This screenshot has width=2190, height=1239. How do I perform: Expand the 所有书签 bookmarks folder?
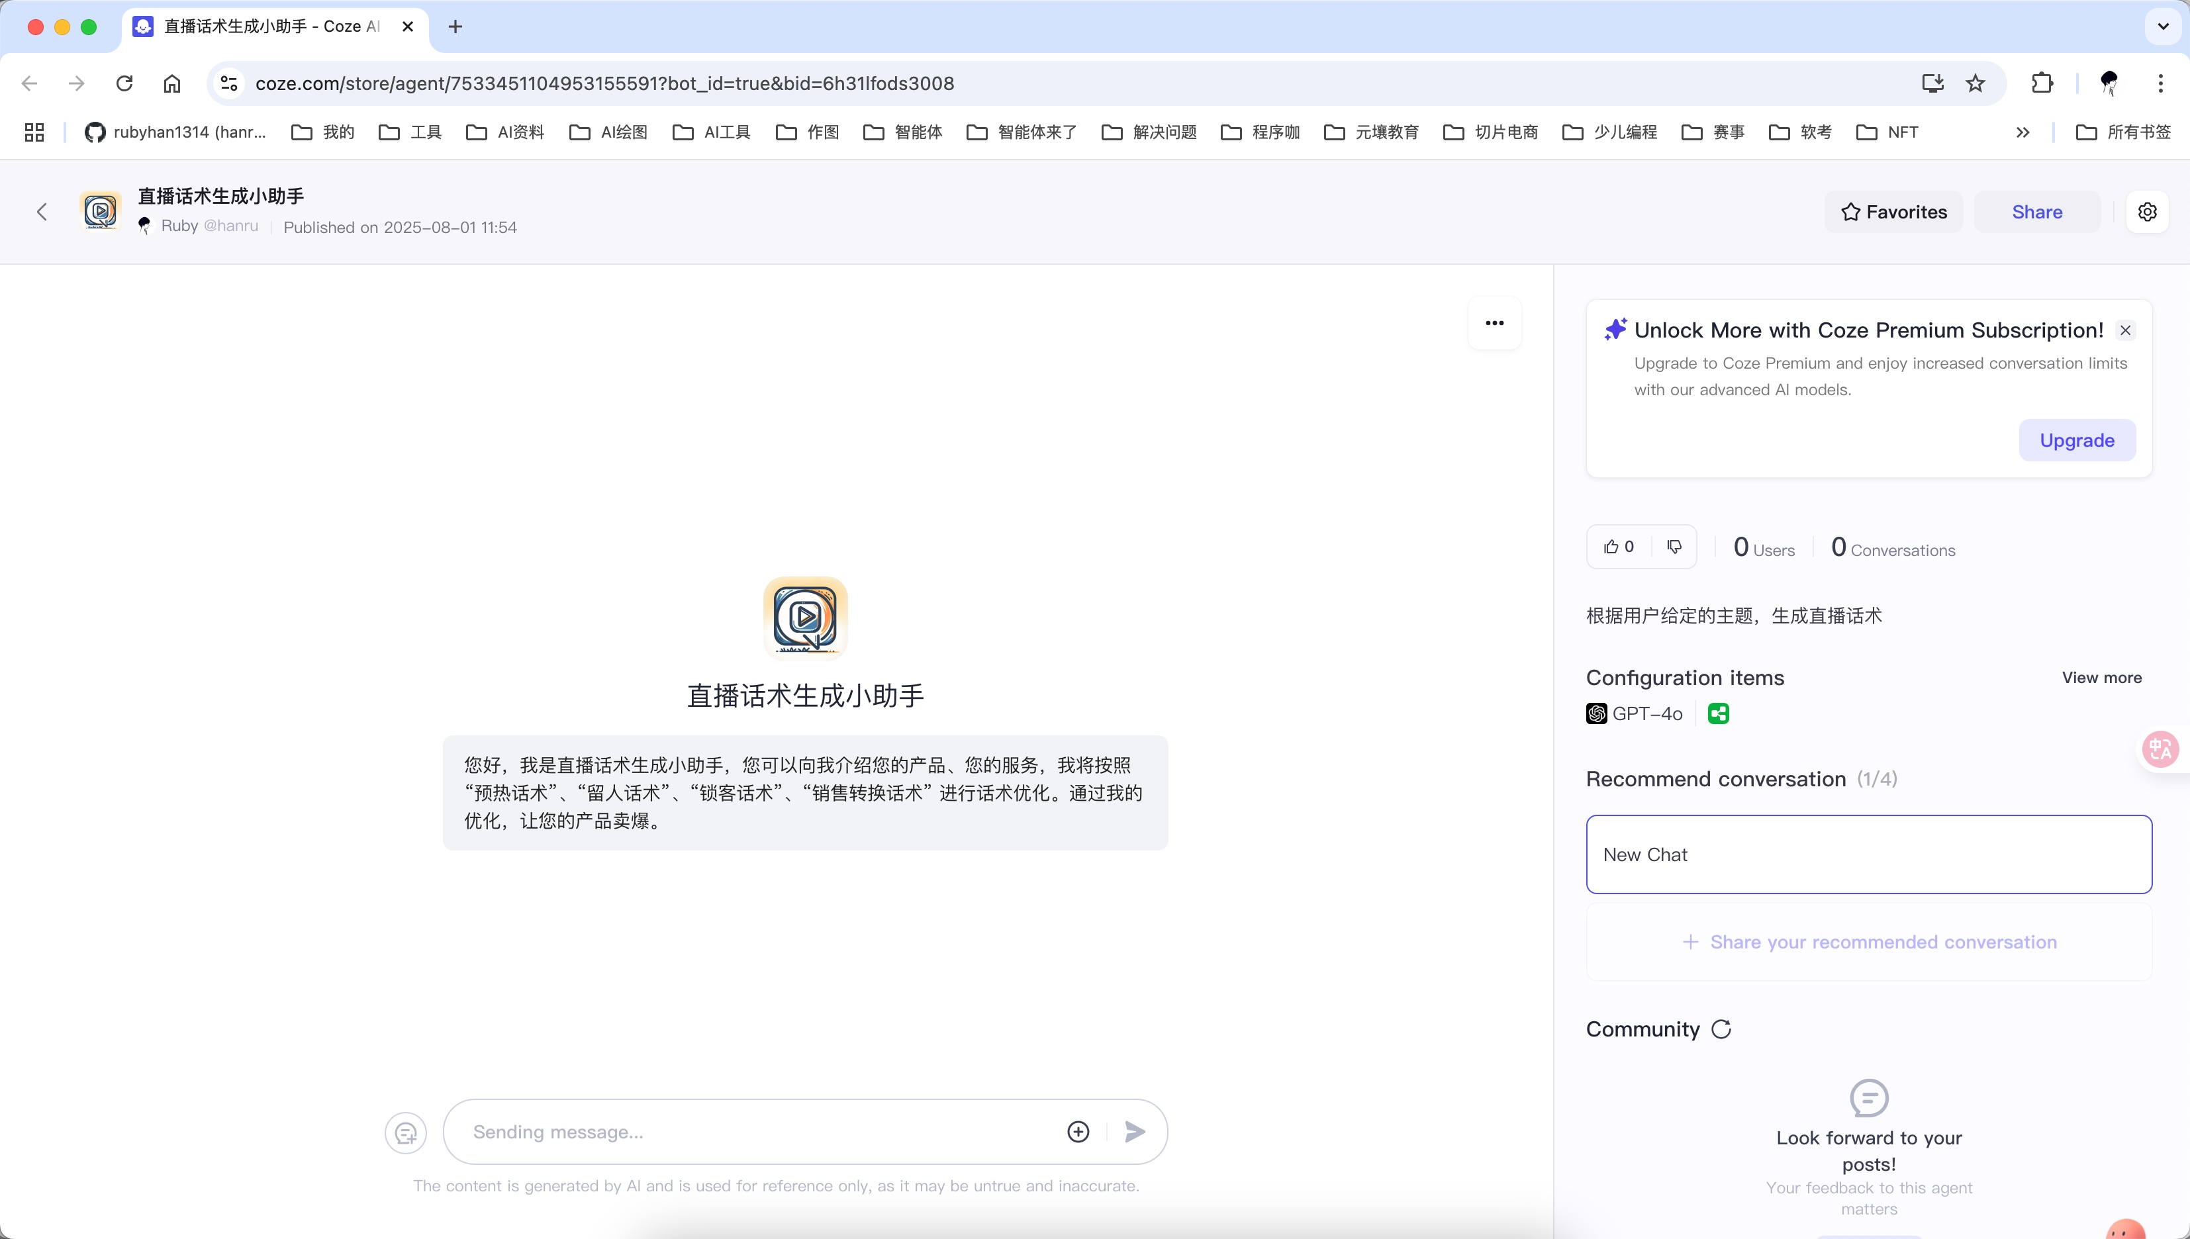pyautogui.click(x=2122, y=131)
